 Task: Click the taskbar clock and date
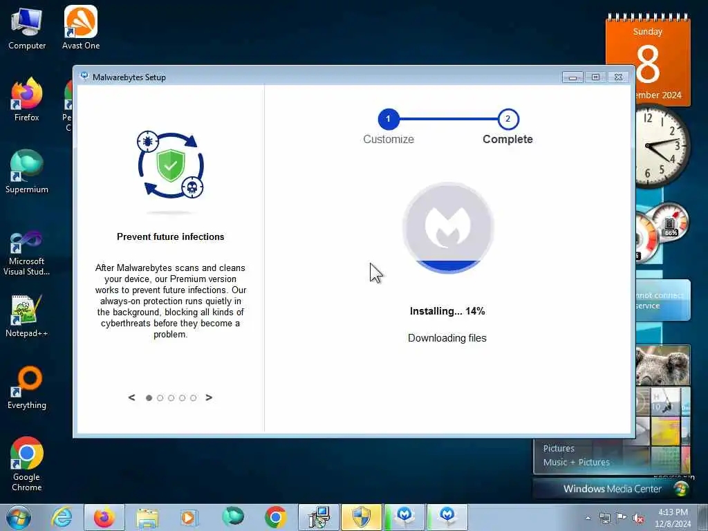(673, 518)
